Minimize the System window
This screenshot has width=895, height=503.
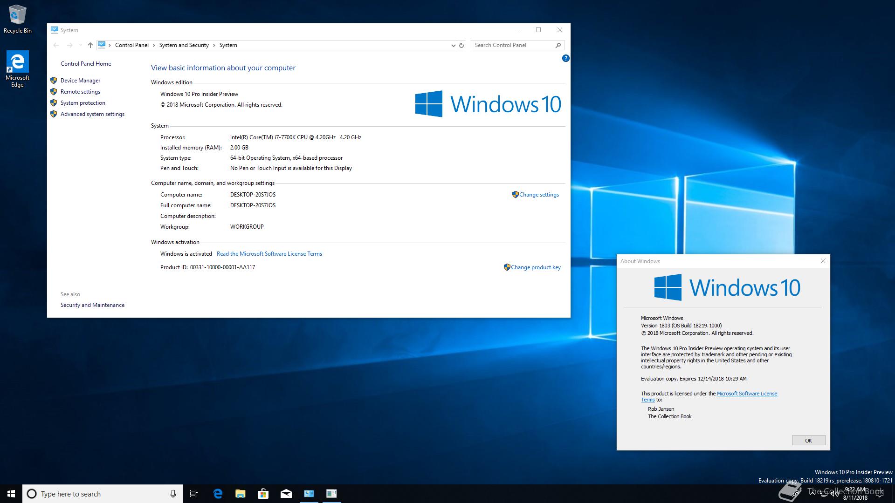[x=517, y=30]
